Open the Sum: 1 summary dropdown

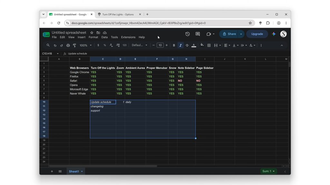click(x=268, y=171)
